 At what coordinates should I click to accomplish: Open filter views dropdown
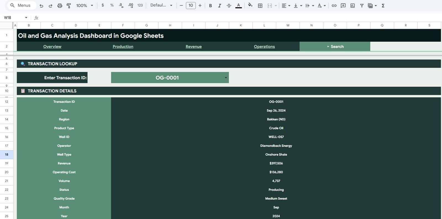(x=372, y=6)
